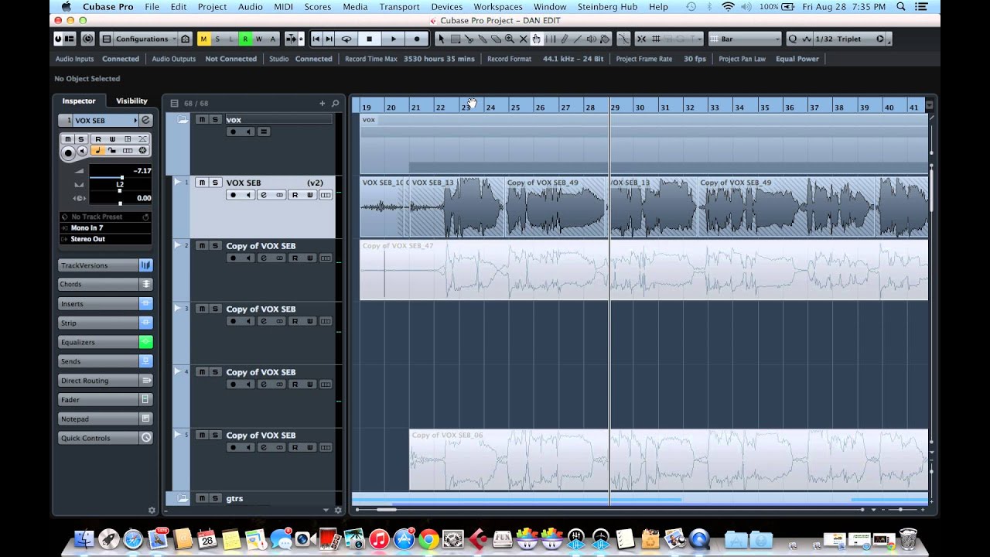The height and width of the screenshot is (557, 990).
Task: Click the Freeze snowflake icon in Inspector
Action: click(142, 150)
